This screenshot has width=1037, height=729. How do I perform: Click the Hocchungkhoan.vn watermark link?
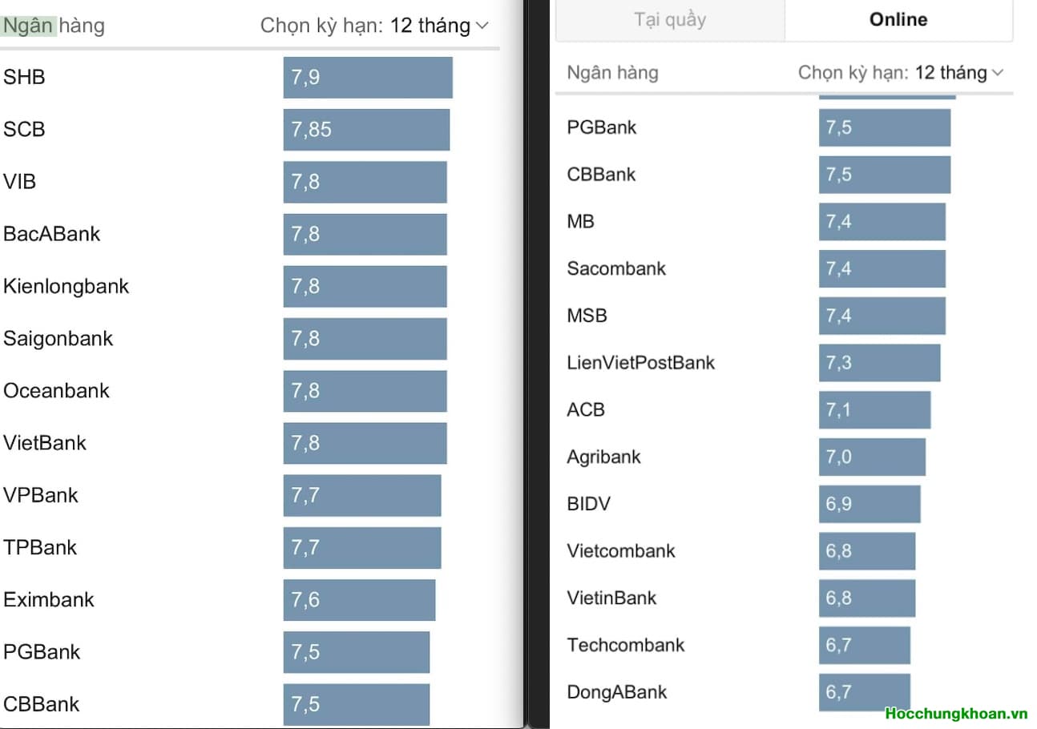coord(955,713)
